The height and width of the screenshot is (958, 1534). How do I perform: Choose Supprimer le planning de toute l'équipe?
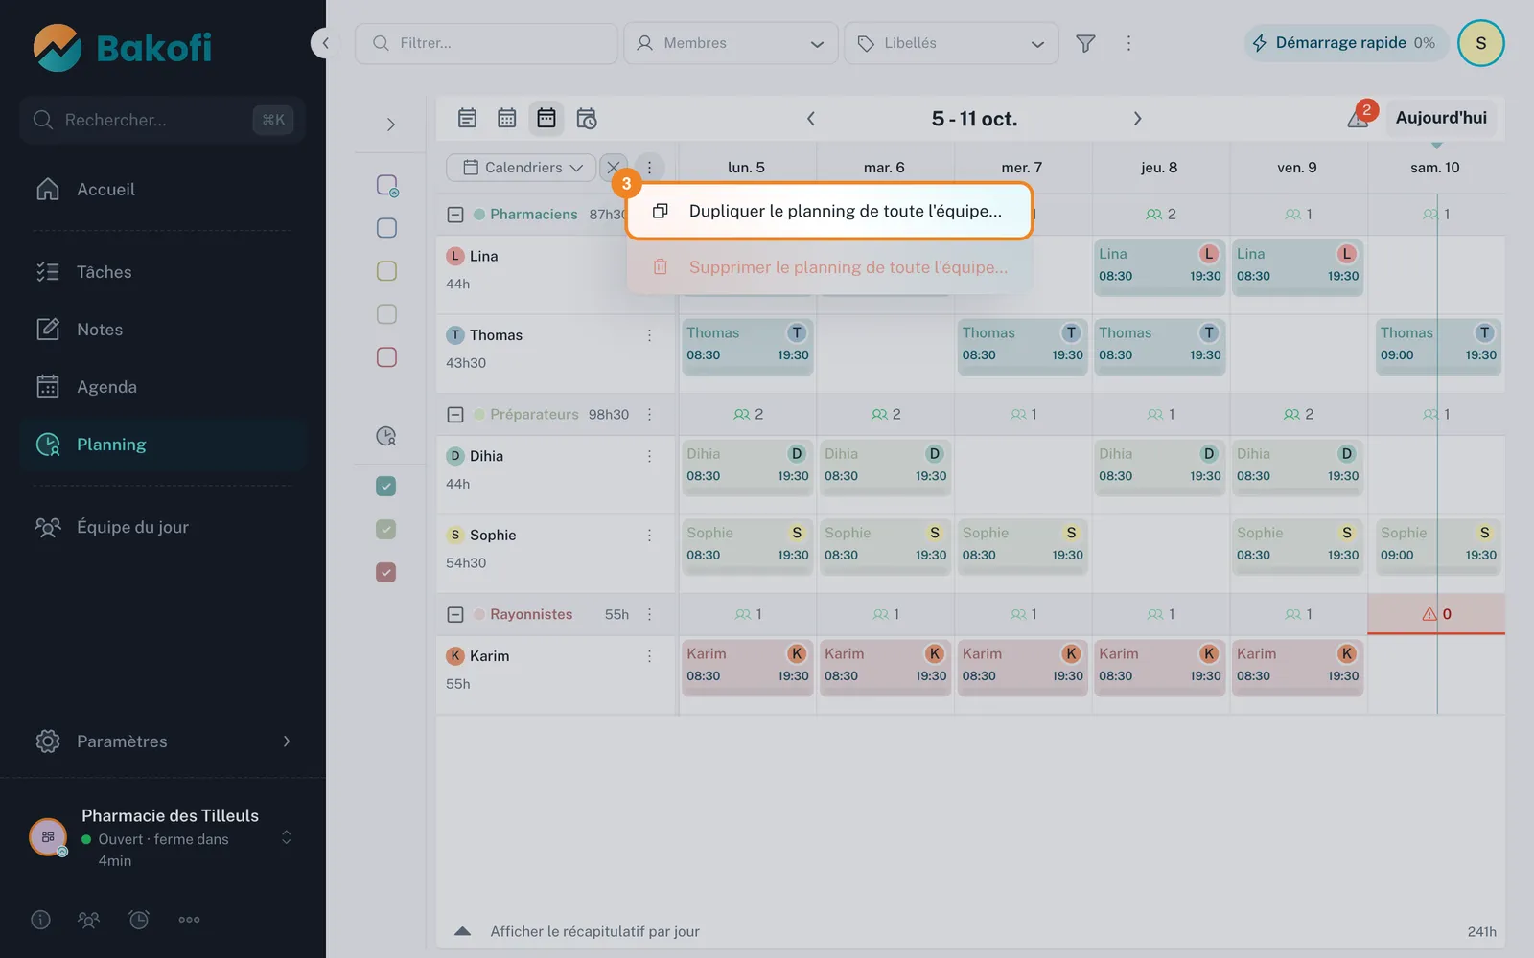(x=829, y=267)
